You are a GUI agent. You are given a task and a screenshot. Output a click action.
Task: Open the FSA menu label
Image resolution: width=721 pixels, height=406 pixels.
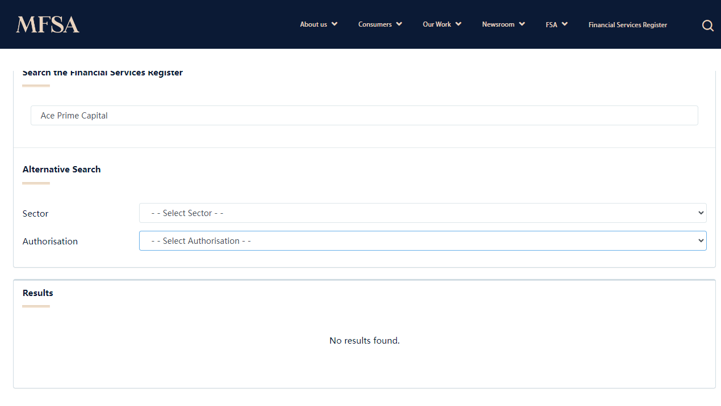click(551, 25)
